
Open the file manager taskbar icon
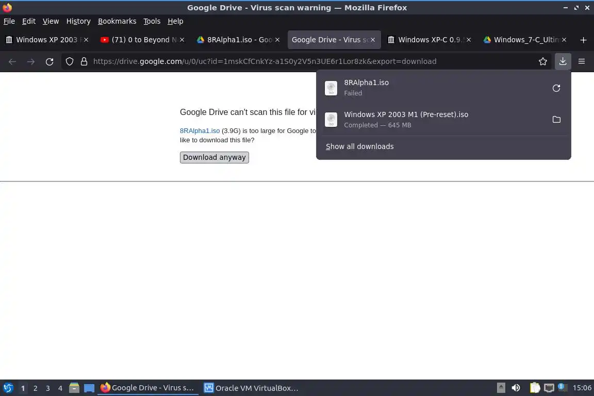coord(74,388)
